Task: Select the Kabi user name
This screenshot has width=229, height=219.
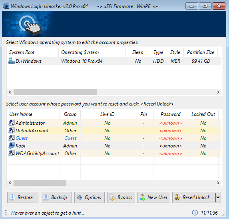Action: tap(20, 146)
